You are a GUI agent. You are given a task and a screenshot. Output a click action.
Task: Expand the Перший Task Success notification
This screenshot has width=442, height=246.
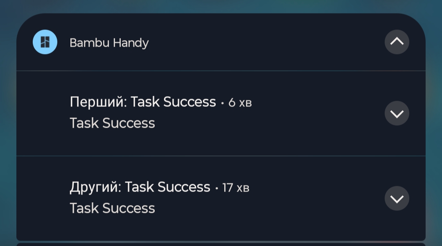tap(397, 113)
